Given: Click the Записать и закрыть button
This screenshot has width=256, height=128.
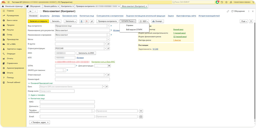Looking at the screenshot, I should [x=38, y=21].
